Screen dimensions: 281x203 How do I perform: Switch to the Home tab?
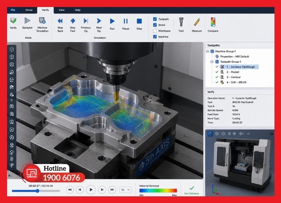click(29, 10)
